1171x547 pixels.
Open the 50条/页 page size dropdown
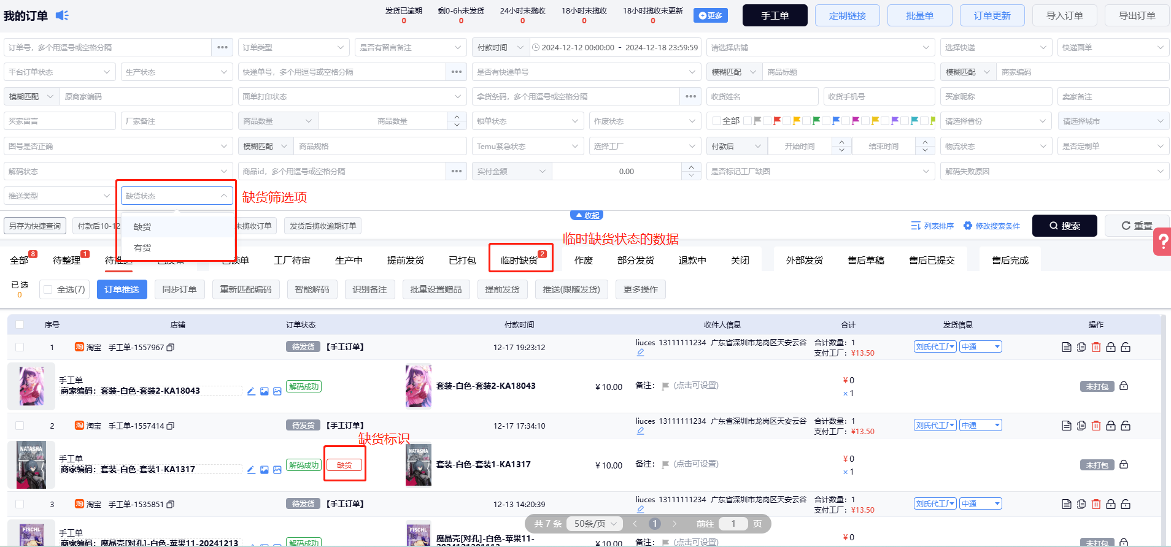click(595, 524)
